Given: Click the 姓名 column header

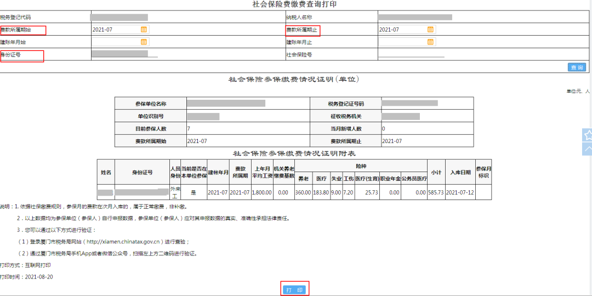Looking at the screenshot, I should pyautogui.click(x=106, y=172).
